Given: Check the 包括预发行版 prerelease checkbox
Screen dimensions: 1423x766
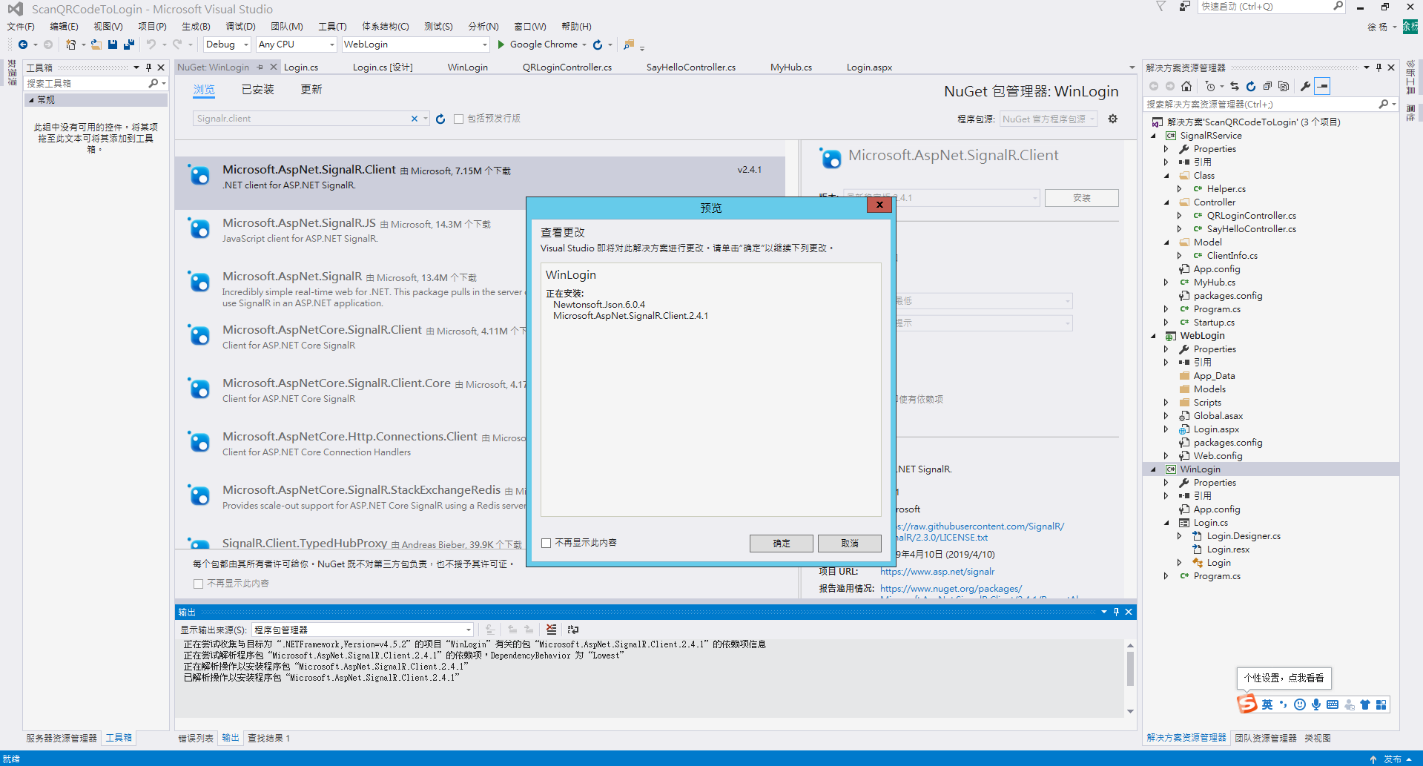Looking at the screenshot, I should (x=458, y=119).
